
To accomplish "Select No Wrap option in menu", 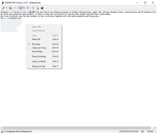I will pyautogui.click(x=44, y=44).
